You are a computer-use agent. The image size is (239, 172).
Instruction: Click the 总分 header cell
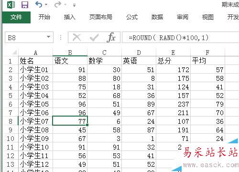tap(173, 61)
